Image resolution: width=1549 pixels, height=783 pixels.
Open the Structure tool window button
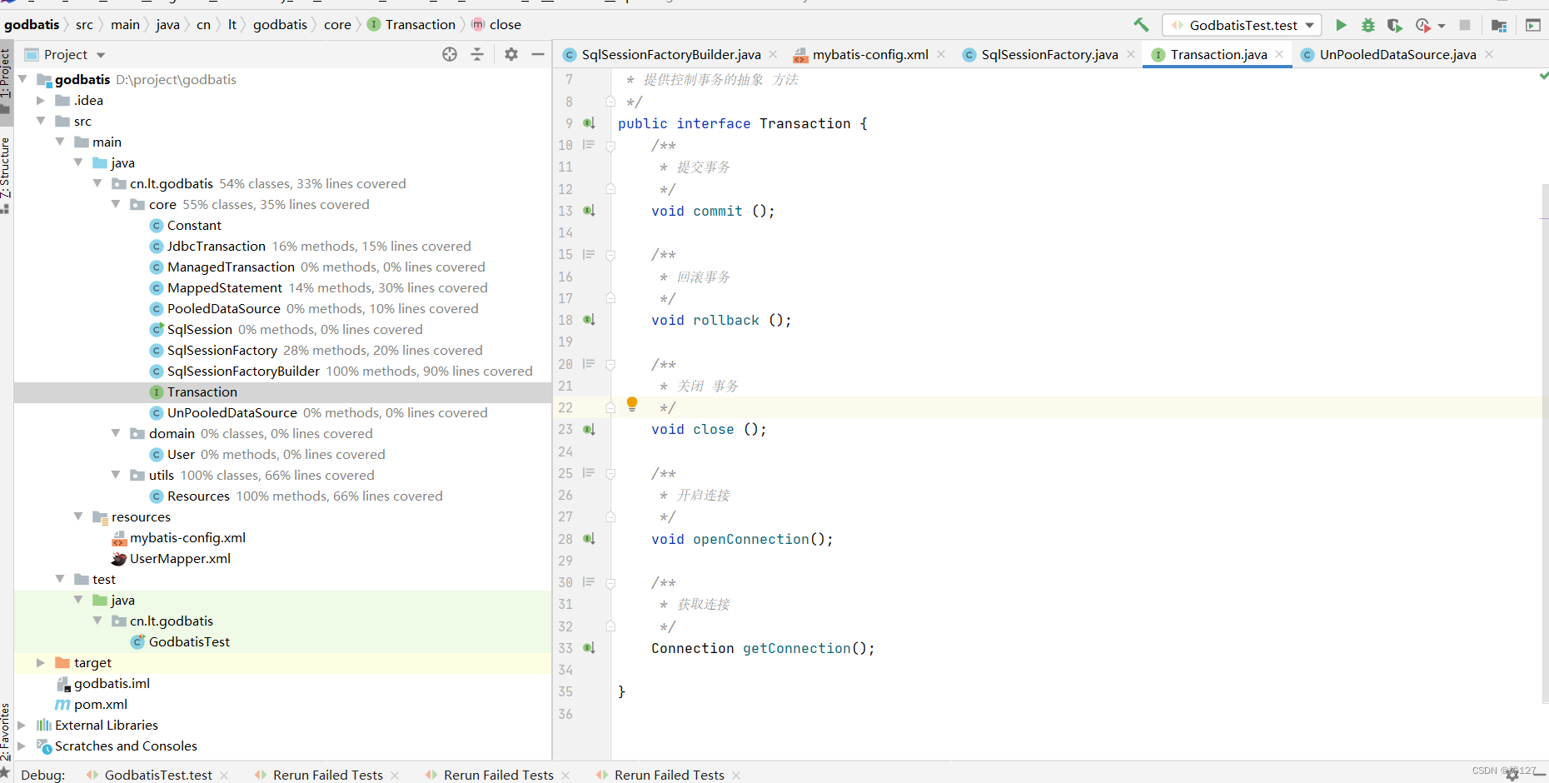(6, 175)
